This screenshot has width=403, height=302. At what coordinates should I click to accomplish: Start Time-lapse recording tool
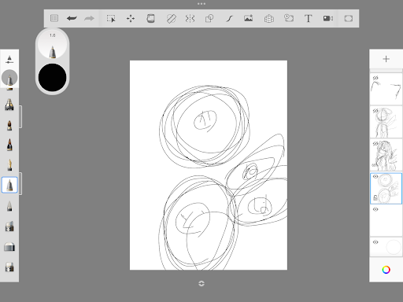[289, 18]
